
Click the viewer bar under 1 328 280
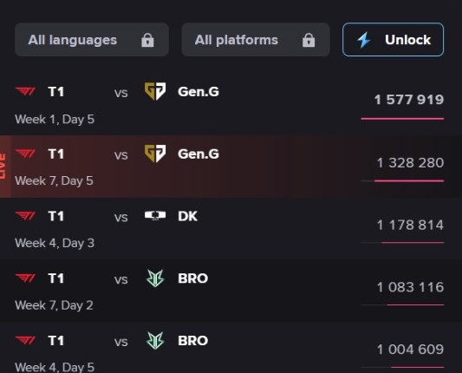tap(402, 180)
